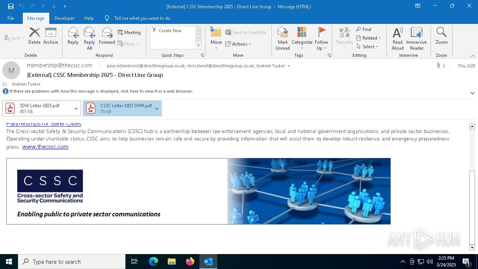Click the message body scroll down arrow

[x=472, y=247]
